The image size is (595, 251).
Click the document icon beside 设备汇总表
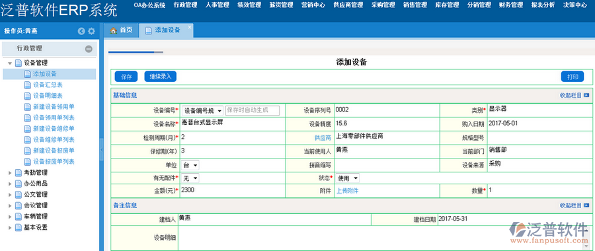27,85
